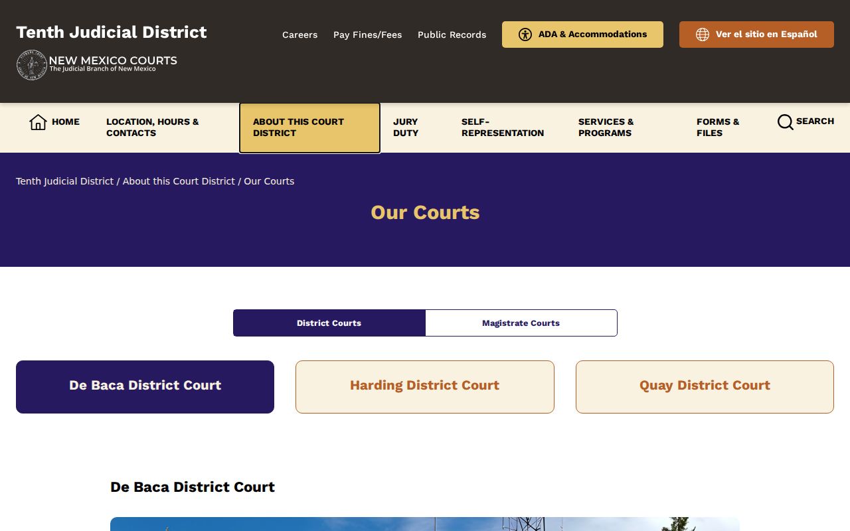
Task: Click the 'Our Courts' page title
Action: click(425, 212)
